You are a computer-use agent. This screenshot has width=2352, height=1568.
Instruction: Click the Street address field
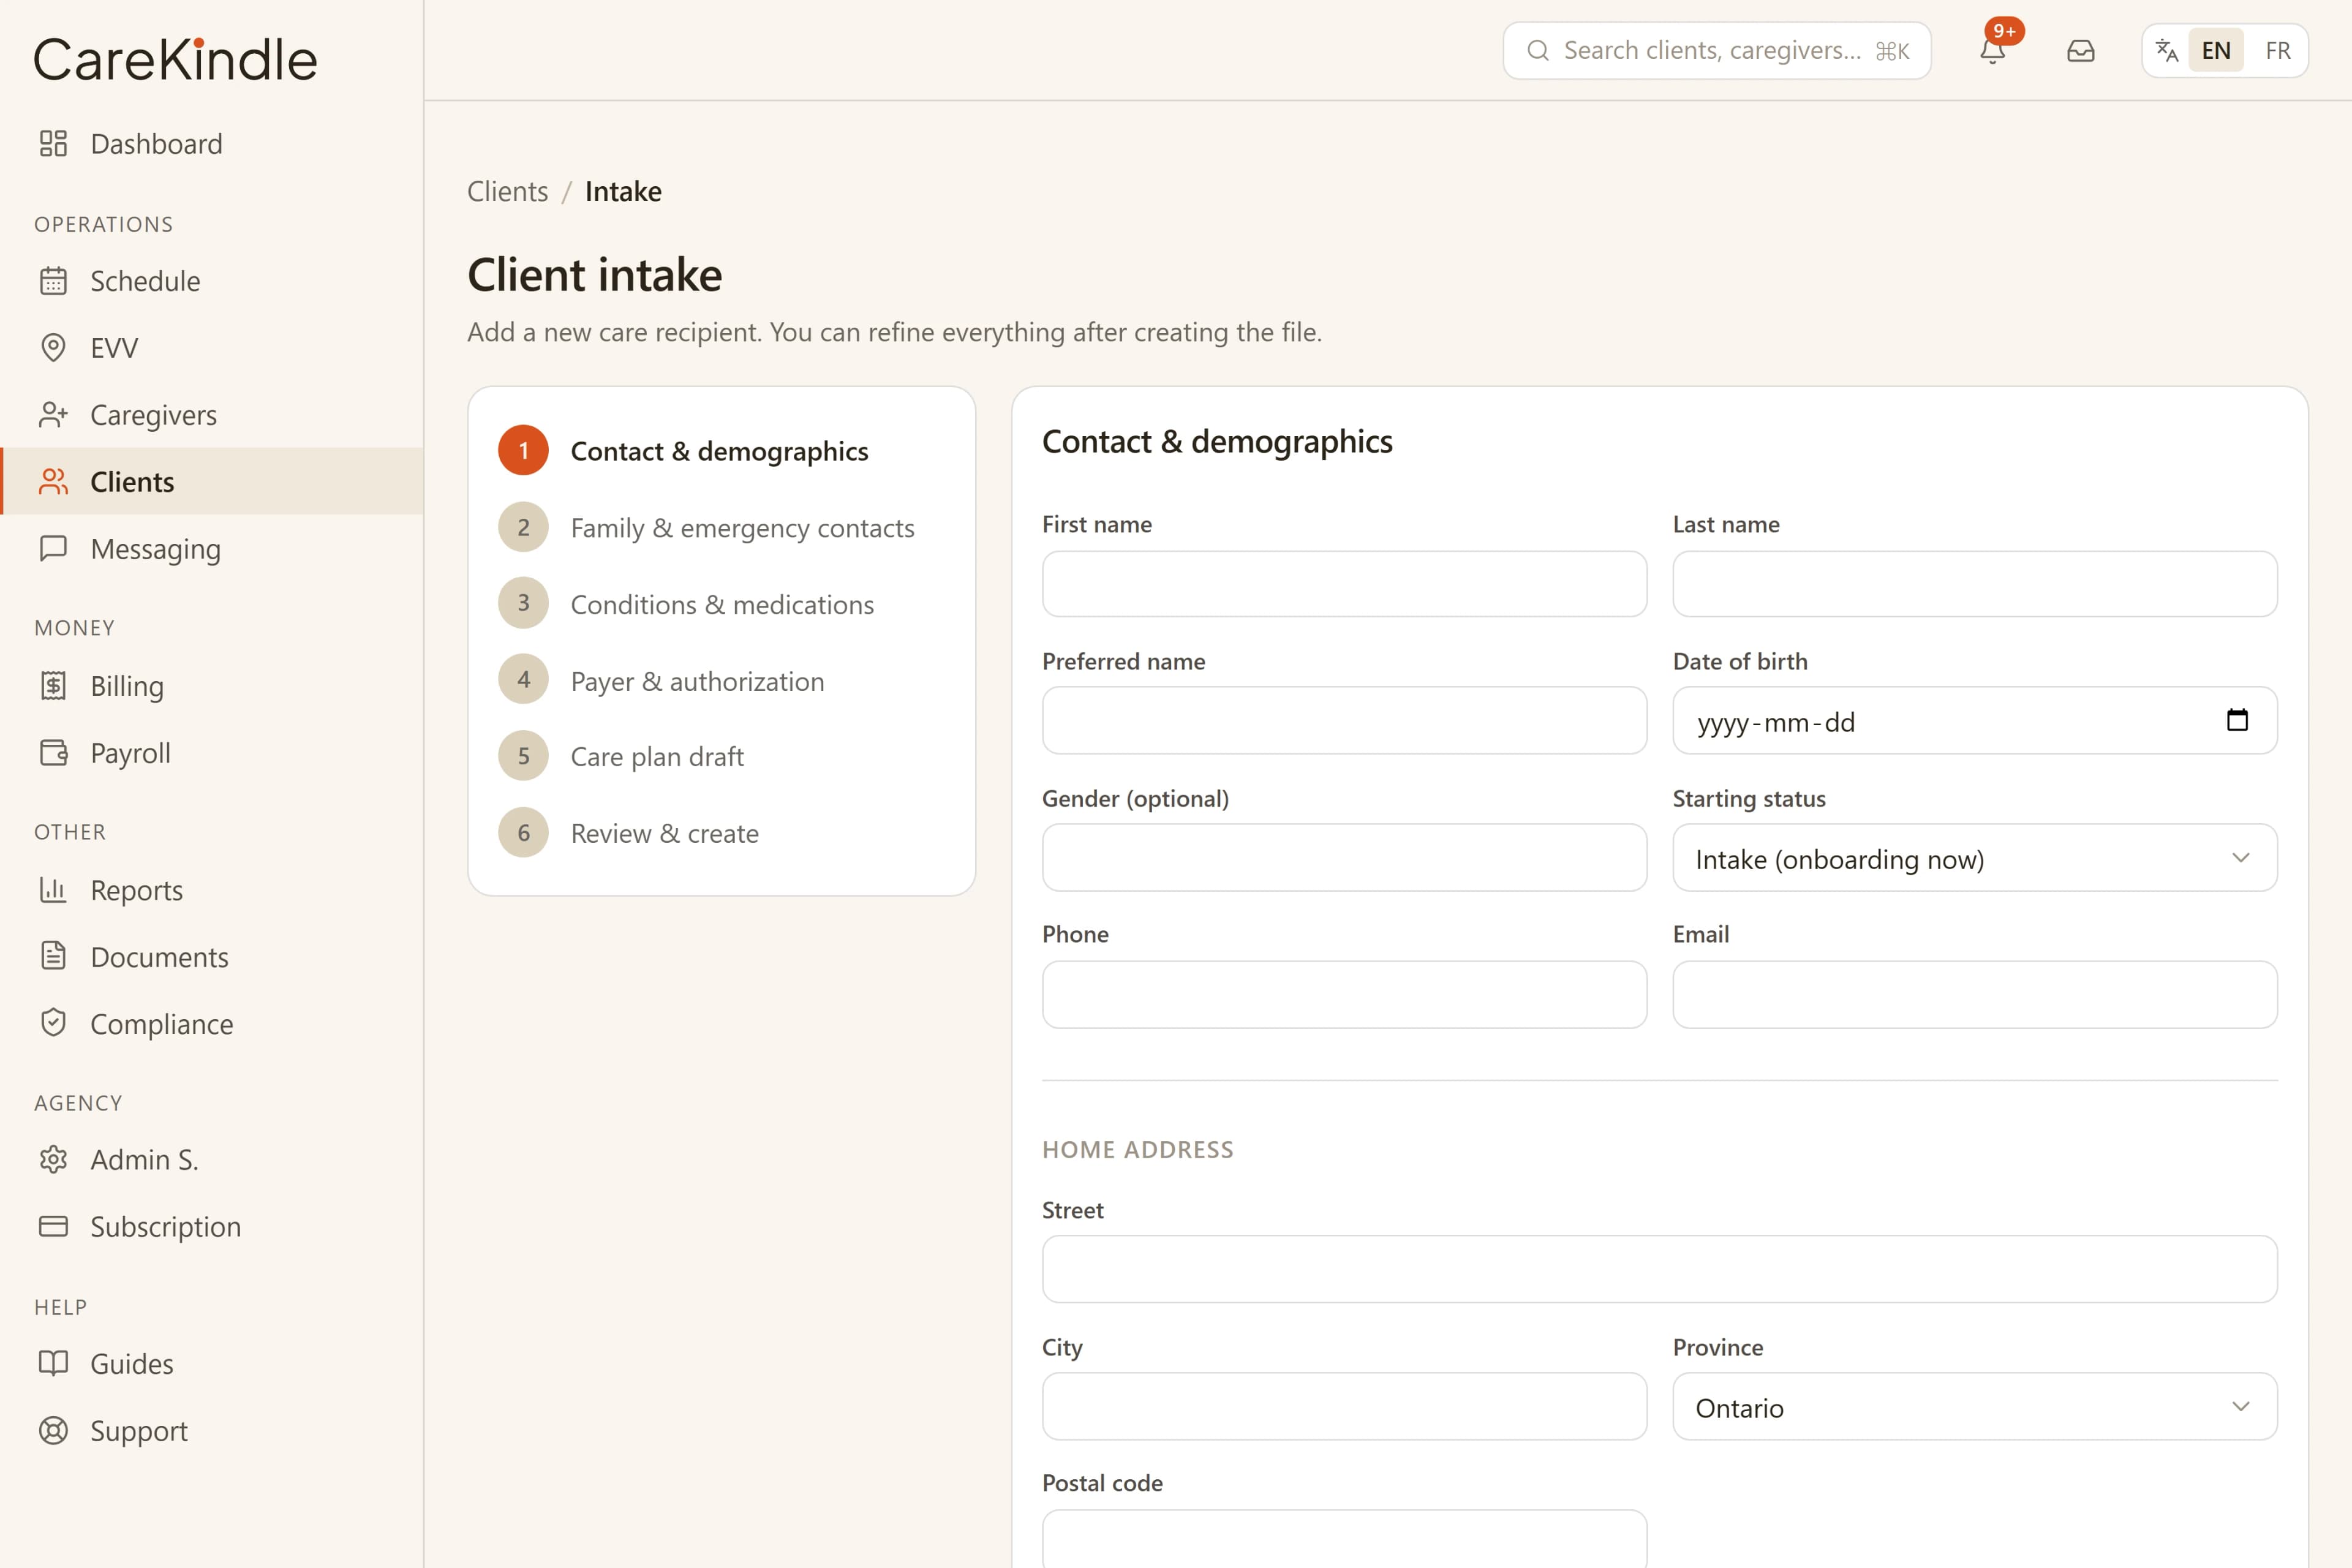[x=1660, y=1269]
